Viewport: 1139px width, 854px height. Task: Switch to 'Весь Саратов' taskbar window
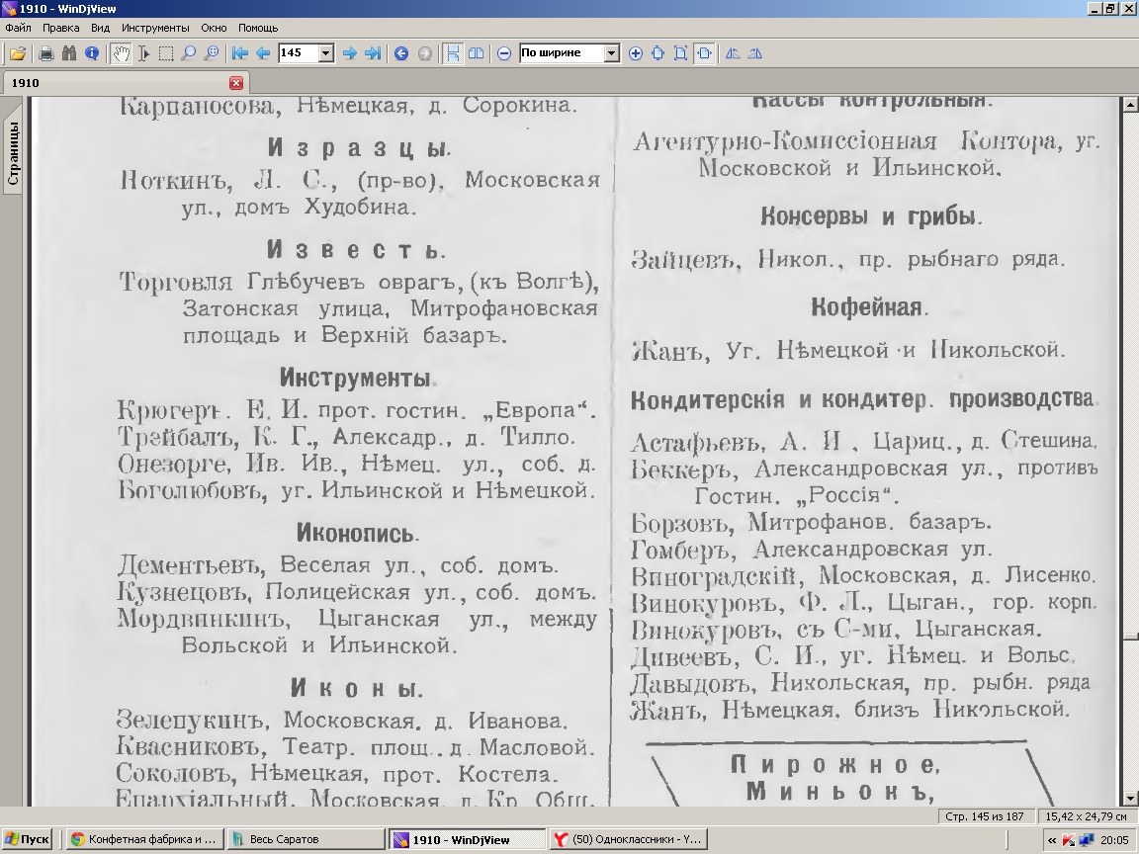305,839
